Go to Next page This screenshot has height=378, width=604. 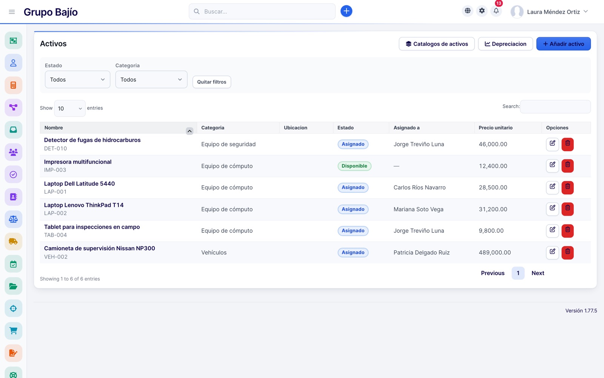pyautogui.click(x=538, y=273)
